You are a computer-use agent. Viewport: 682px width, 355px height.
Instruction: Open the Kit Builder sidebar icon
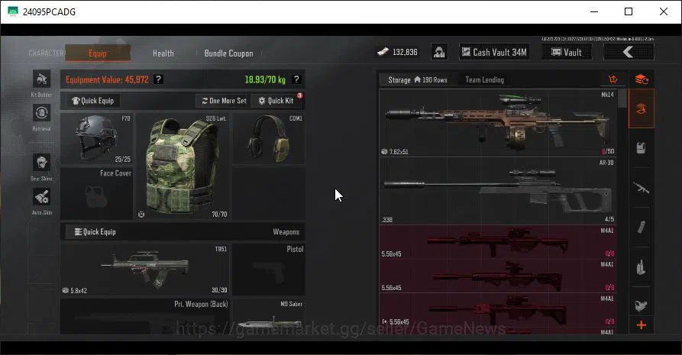(42, 79)
